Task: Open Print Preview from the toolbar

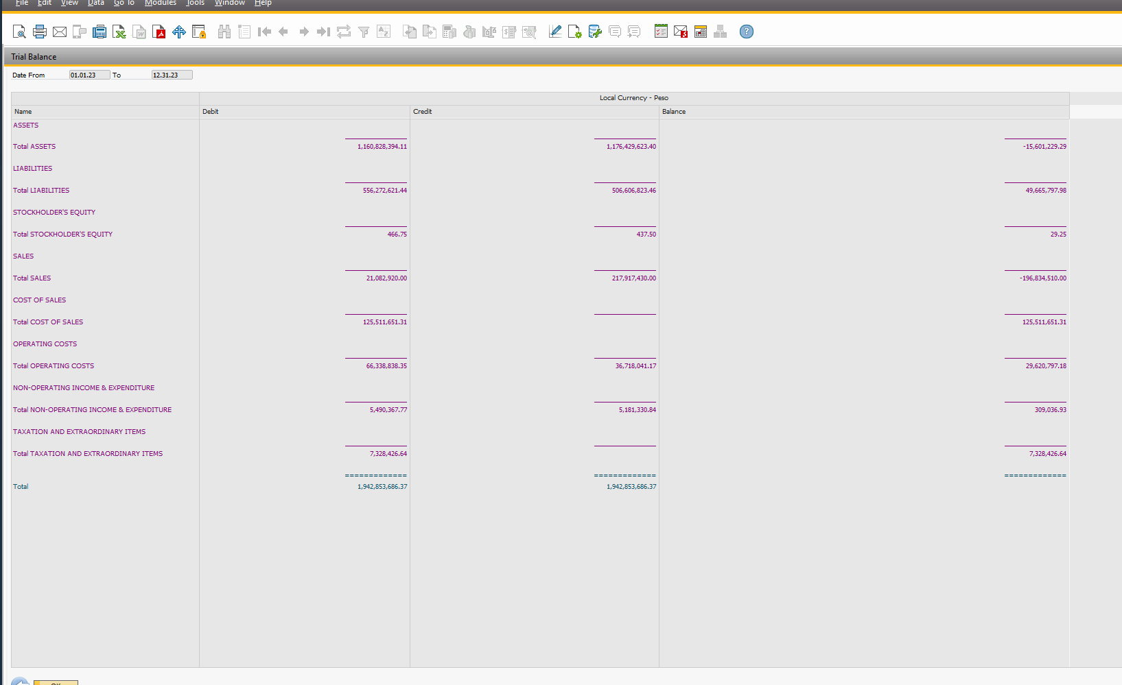Action: pyautogui.click(x=19, y=32)
